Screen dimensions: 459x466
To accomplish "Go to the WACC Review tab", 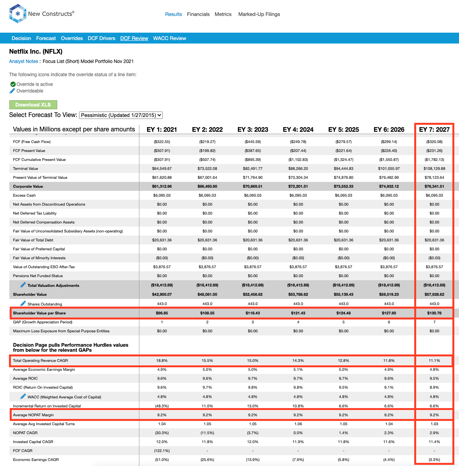I will (x=170, y=38).
